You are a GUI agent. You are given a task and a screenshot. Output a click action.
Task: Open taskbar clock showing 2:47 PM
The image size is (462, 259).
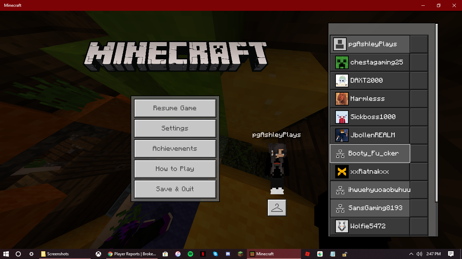click(434, 254)
